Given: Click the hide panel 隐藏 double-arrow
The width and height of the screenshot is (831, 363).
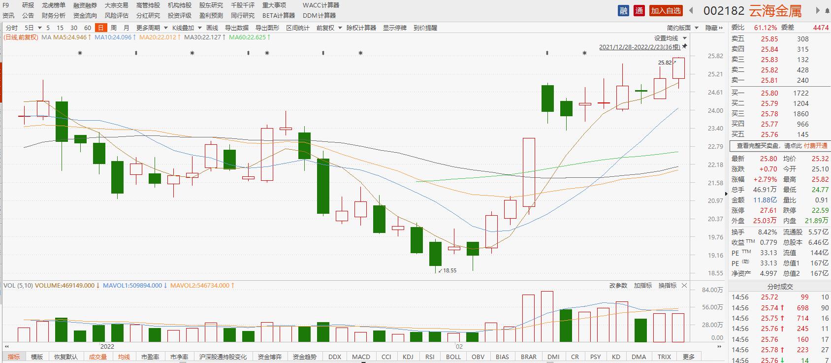Looking at the screenshot, I should click(x=714, y=28).
